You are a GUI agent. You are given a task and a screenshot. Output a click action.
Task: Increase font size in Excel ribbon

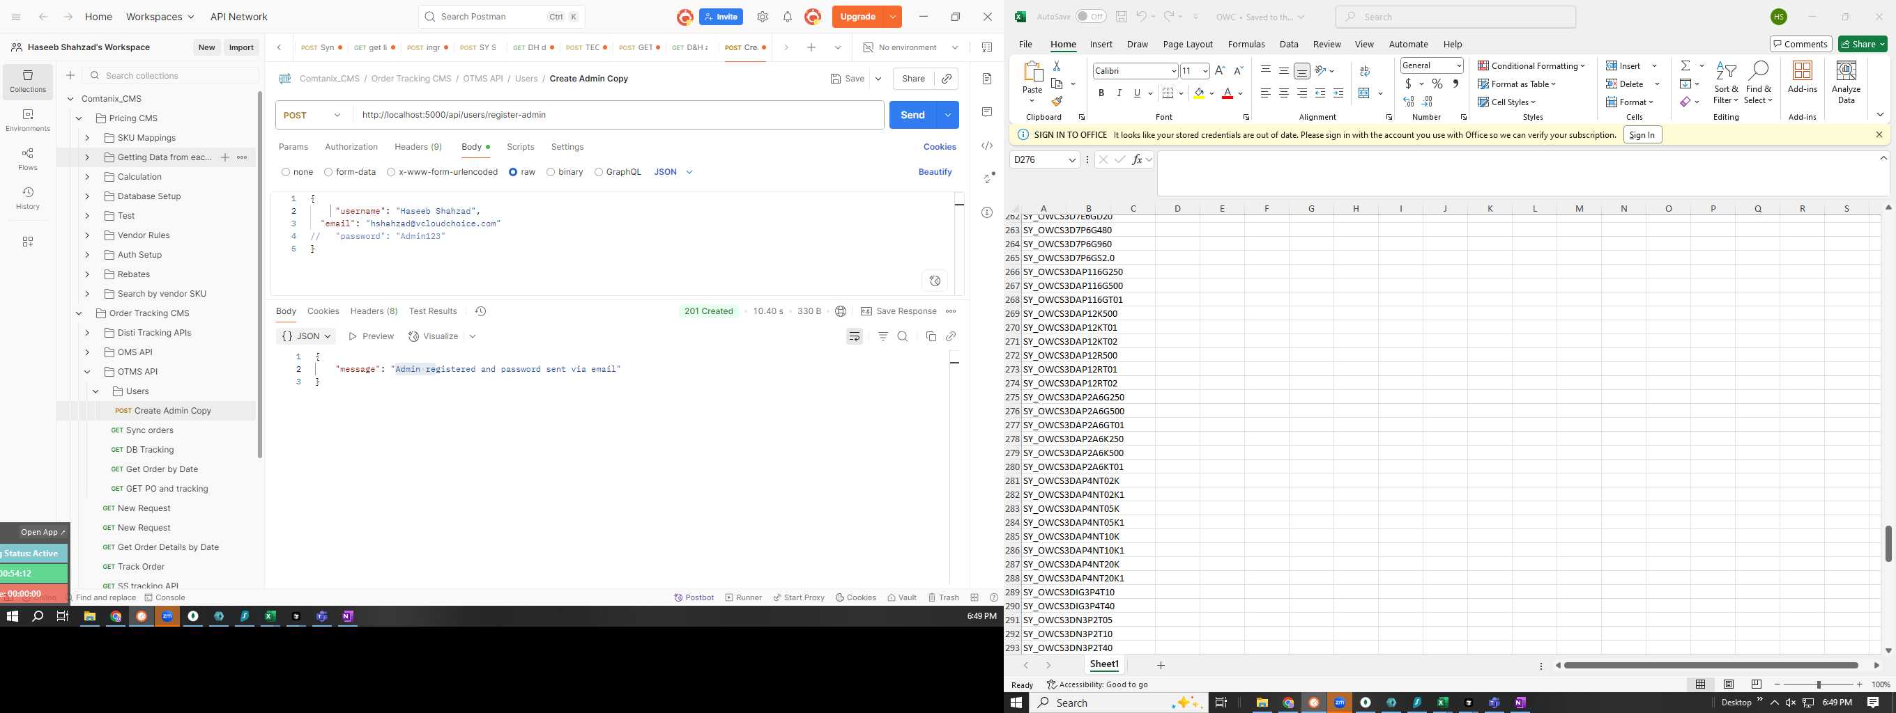tap(1221, 70)
